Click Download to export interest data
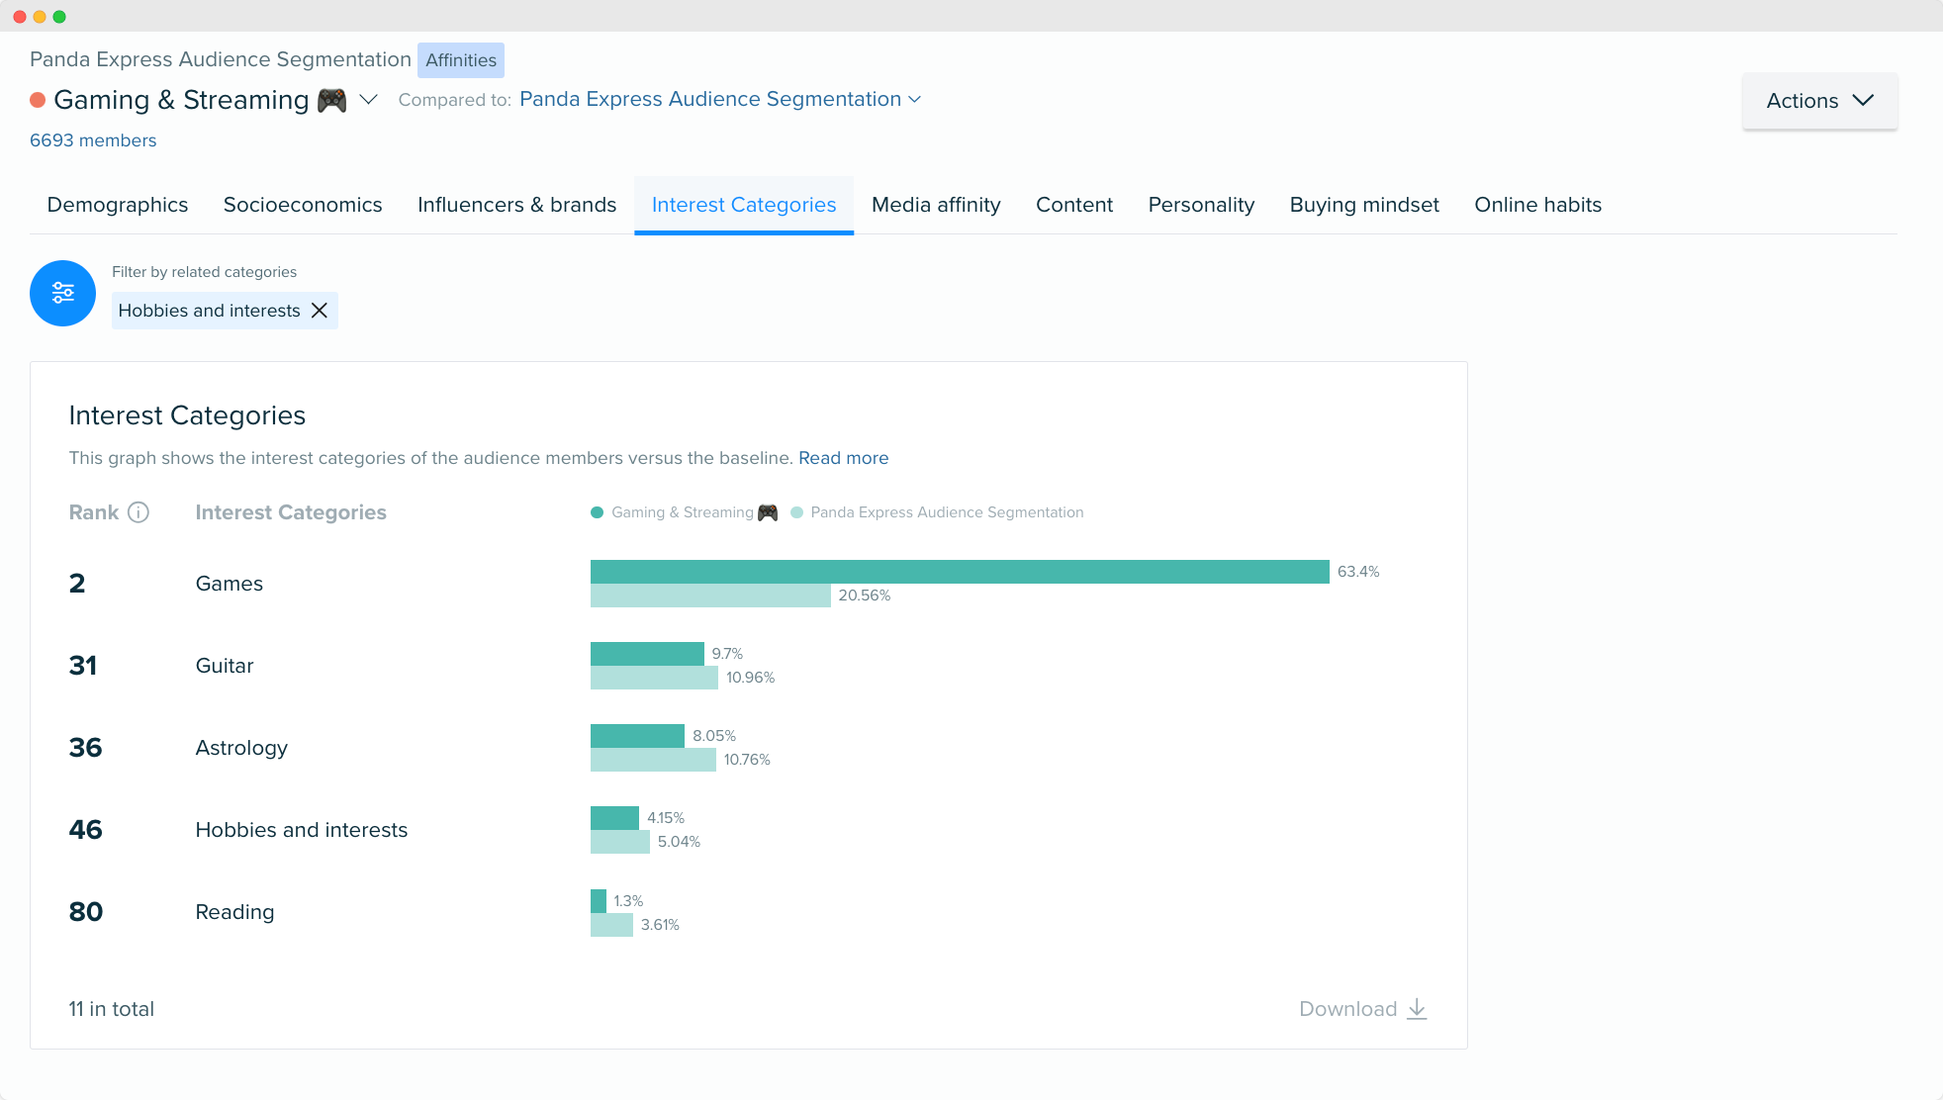The height and width of the screenshot is (1100, 1943). point(1361,1009)
